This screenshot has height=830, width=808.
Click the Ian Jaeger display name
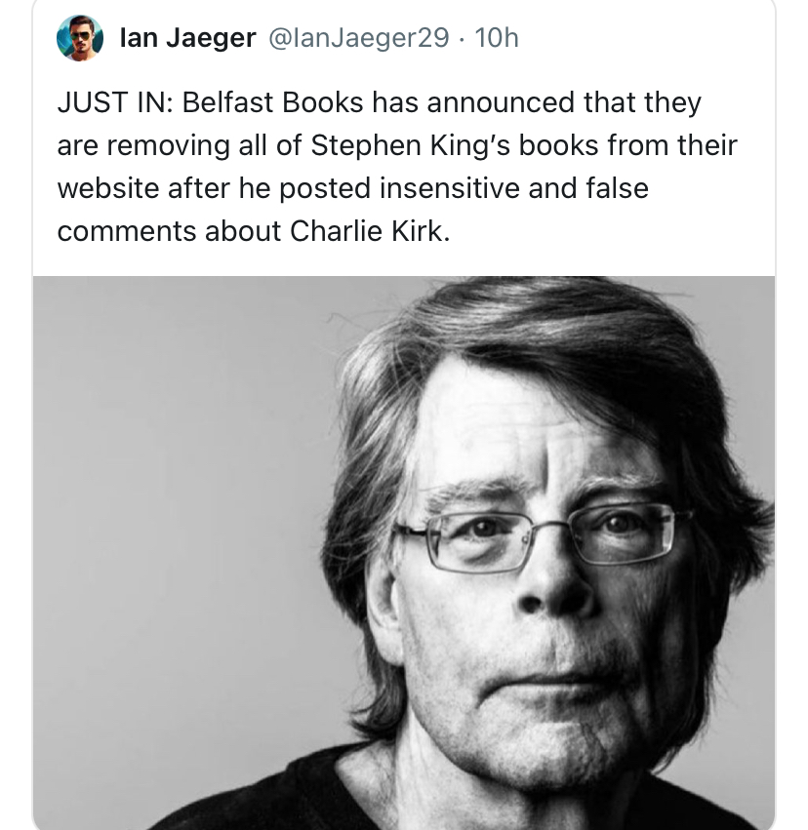pyautogui.click(x=188, y=38)
